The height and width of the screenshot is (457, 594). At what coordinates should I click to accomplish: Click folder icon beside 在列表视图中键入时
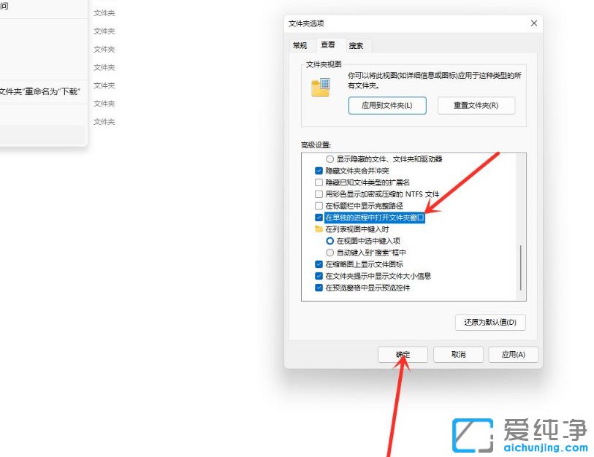(319, 228)
